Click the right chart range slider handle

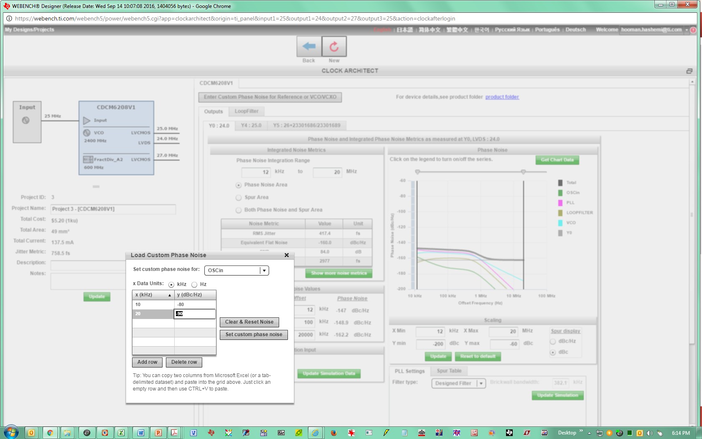click(x=523, y=172)
